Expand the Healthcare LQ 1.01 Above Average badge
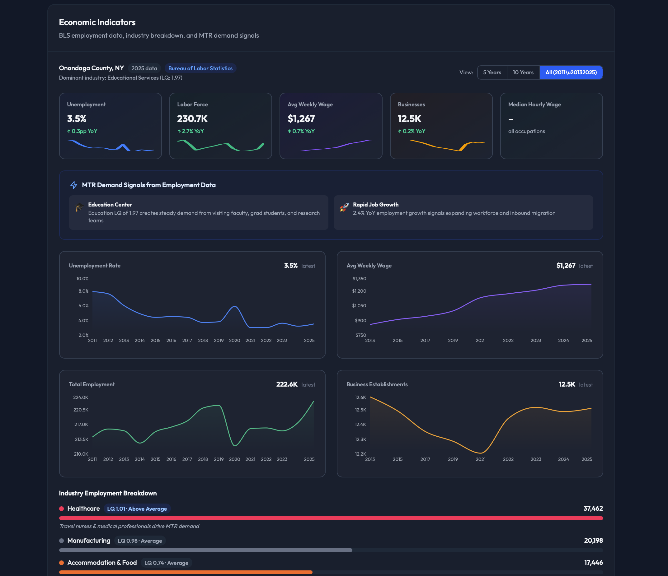 137,508
